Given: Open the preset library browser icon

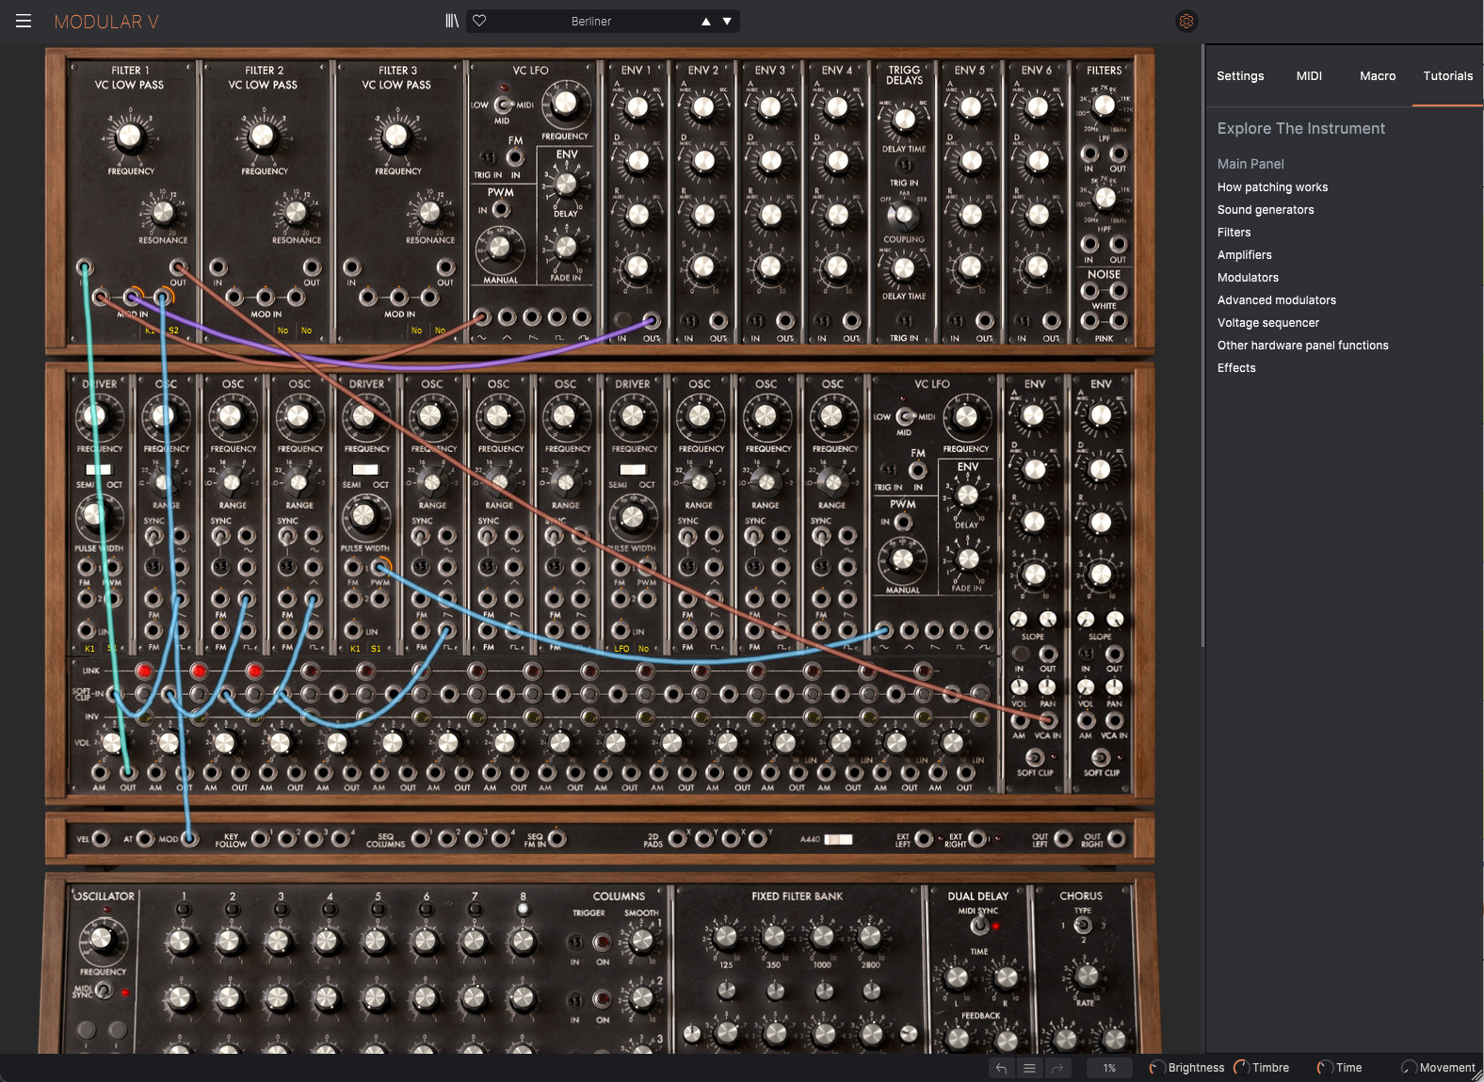Looking at the screenshot, I should click(x=452, y=21).
